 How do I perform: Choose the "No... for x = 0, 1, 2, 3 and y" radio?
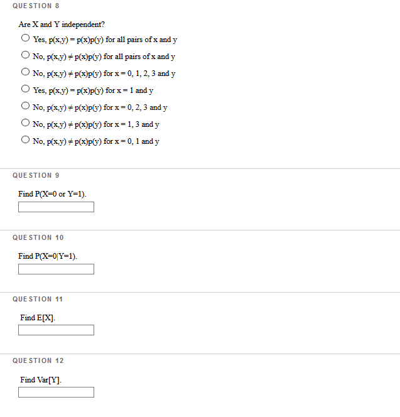pos(25,72)
